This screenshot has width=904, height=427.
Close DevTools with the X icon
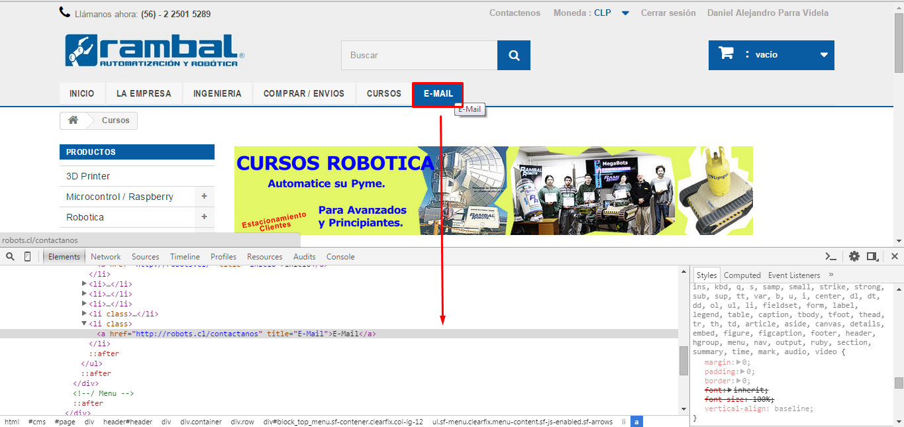pyautogui.click(x=894, y=256)
